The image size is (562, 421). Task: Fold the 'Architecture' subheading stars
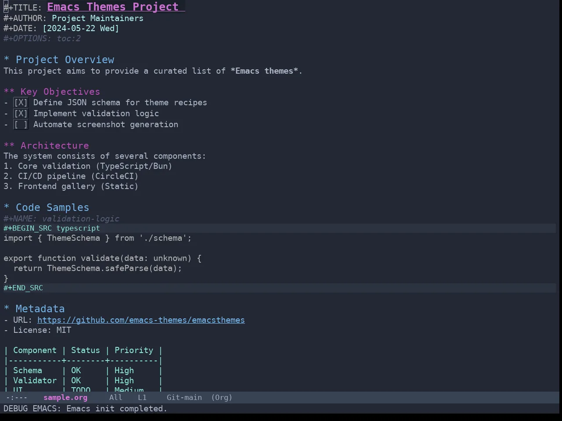[9, 146]
